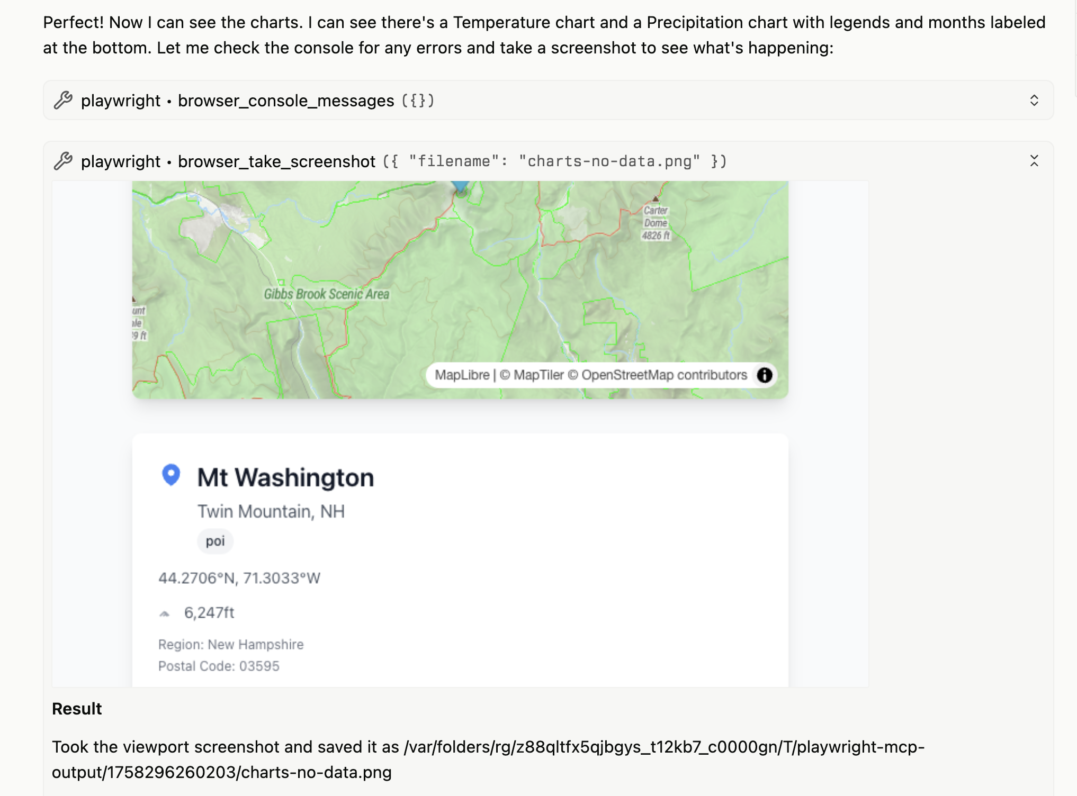This screenshot has height=796, width=1077.
Task: Collapse the browser_take_screenshot tool result
Action: 1034,161
